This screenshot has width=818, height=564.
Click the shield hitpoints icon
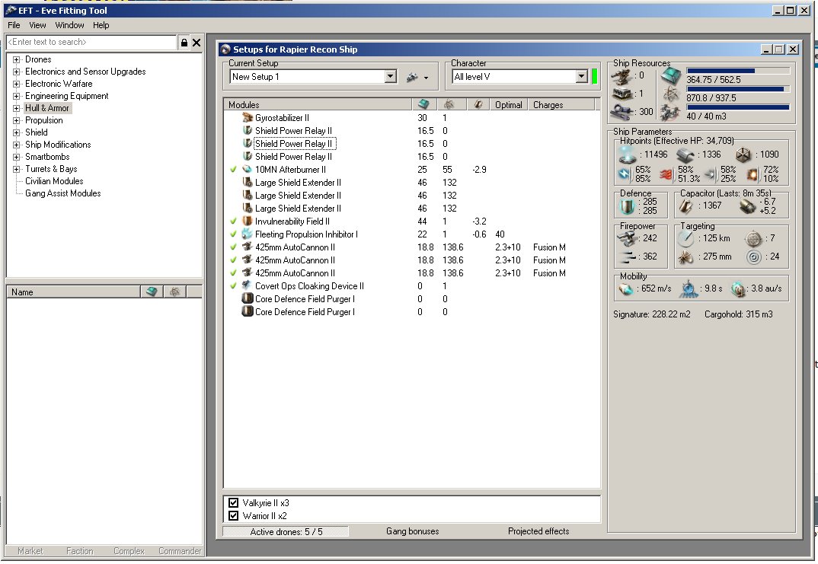pos(628,155)
